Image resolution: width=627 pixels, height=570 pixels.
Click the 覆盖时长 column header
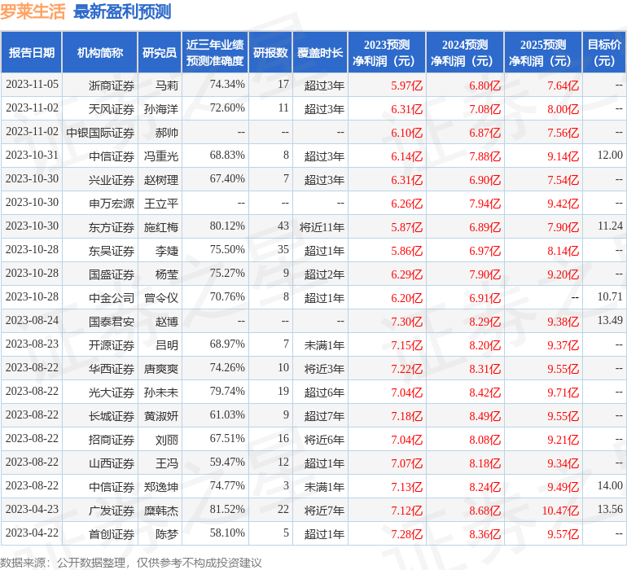(320, 52)
